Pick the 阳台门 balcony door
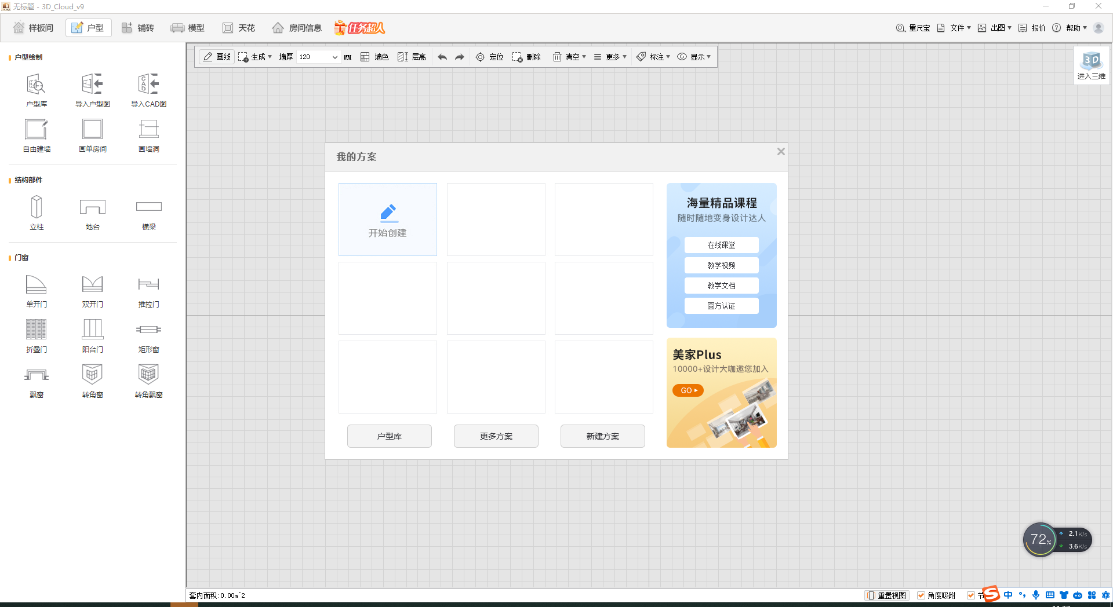Image resolution: width=1113 pixels, height=607 pixels. [x=93, y=336]
